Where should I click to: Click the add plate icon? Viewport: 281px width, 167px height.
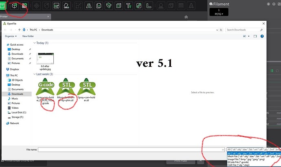coord(24,6)
